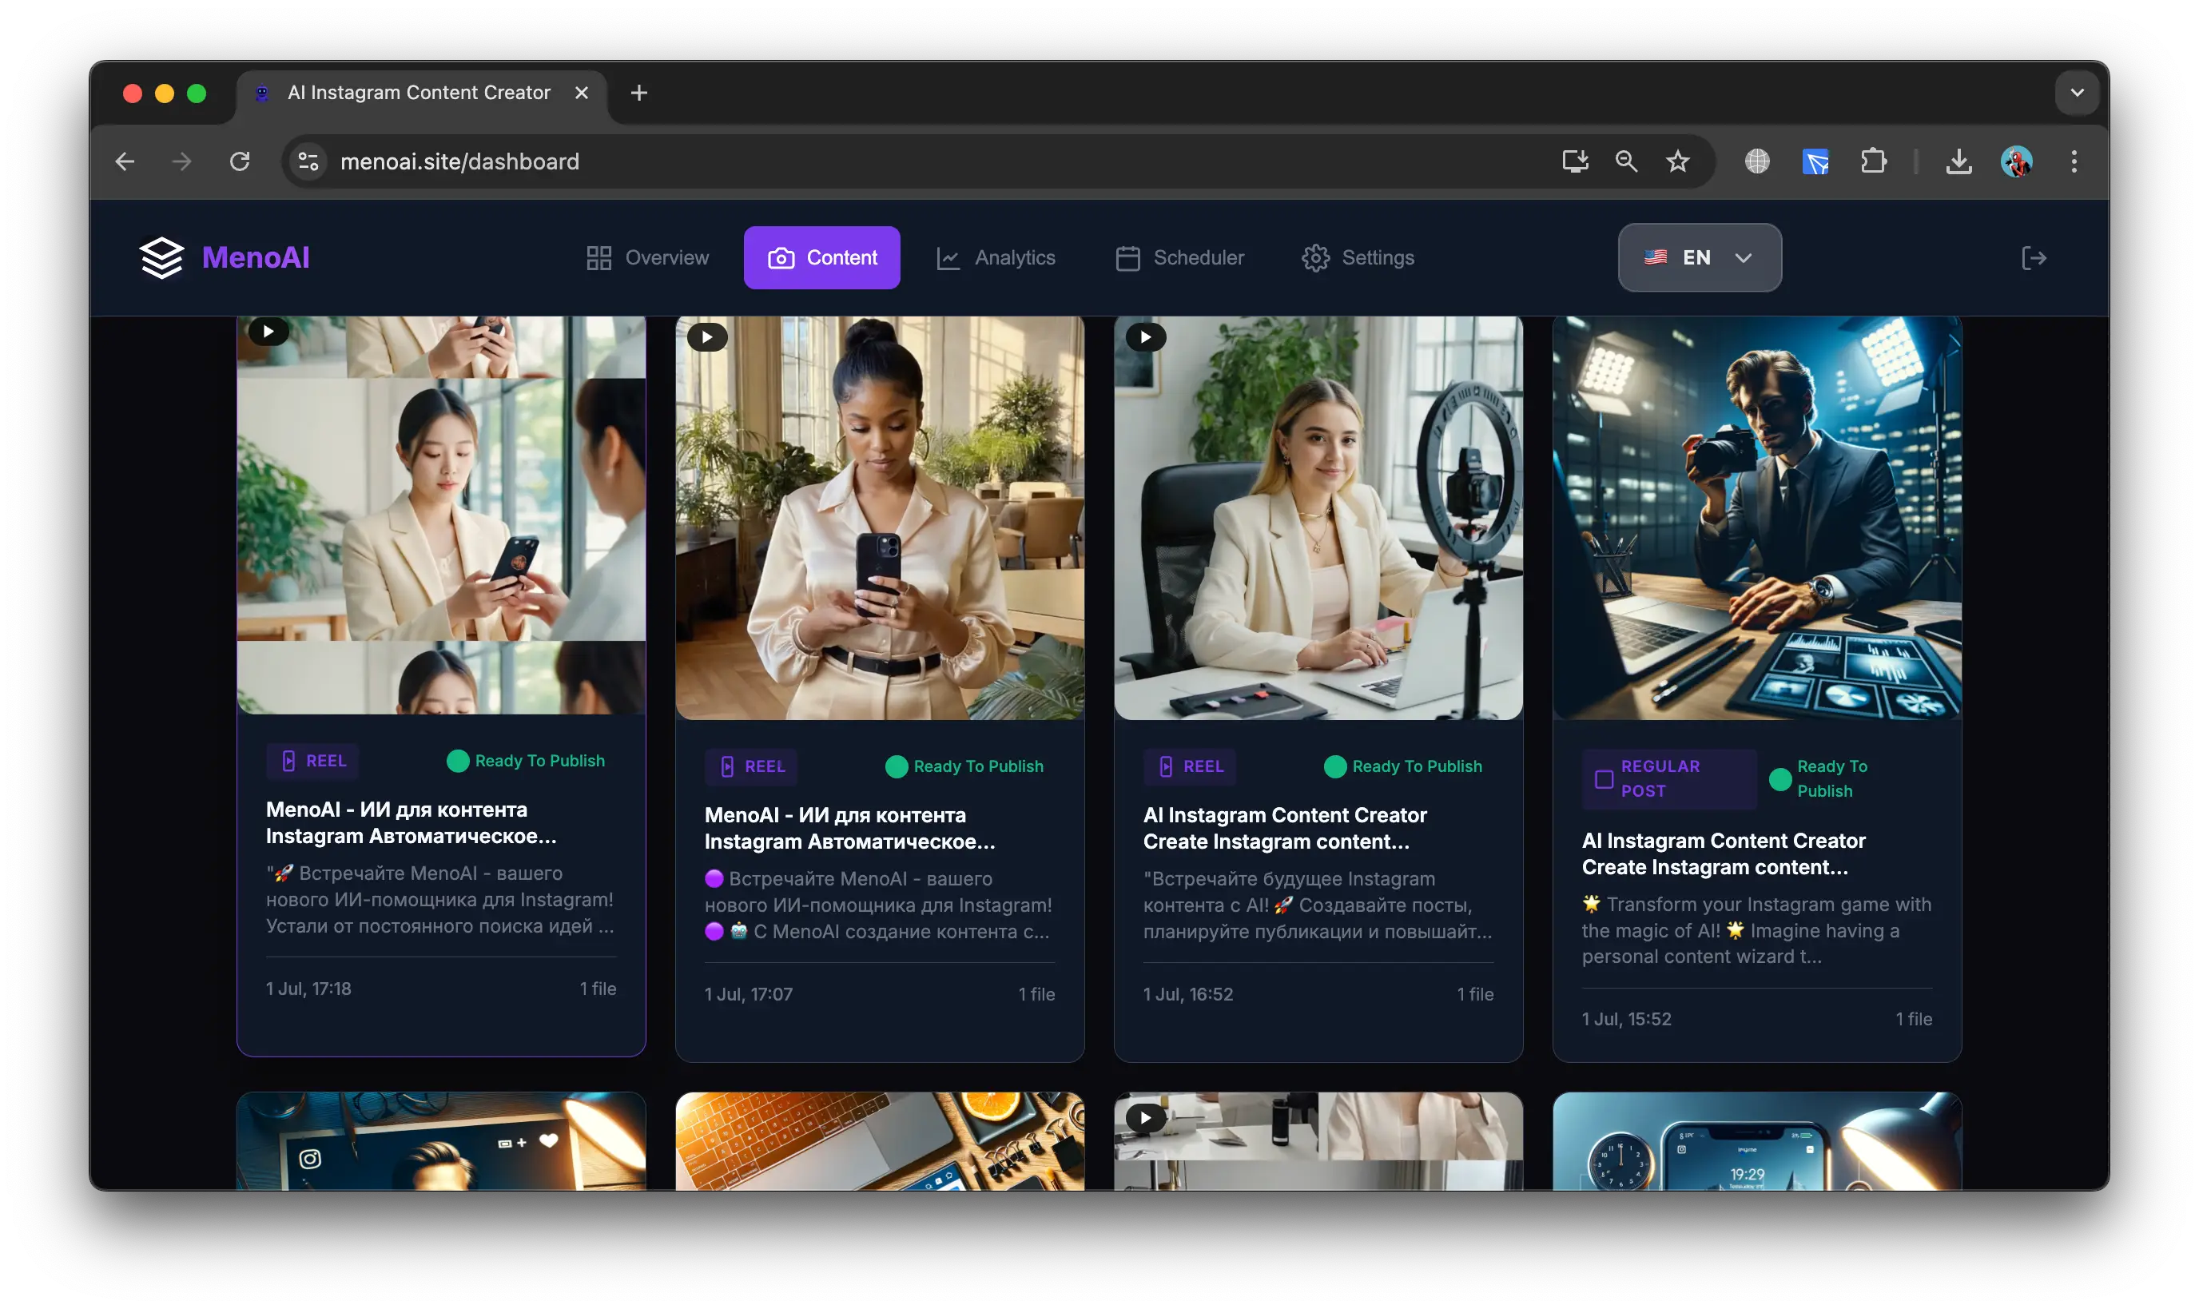This screenshot has width=2199, height=1309.
Task: Click REEL badge on the 16:52 card
Action: pos(1191,766)
